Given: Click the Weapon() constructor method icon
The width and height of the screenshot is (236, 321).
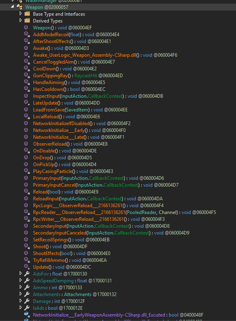Looking at the screenshot, I should (26, 27).
